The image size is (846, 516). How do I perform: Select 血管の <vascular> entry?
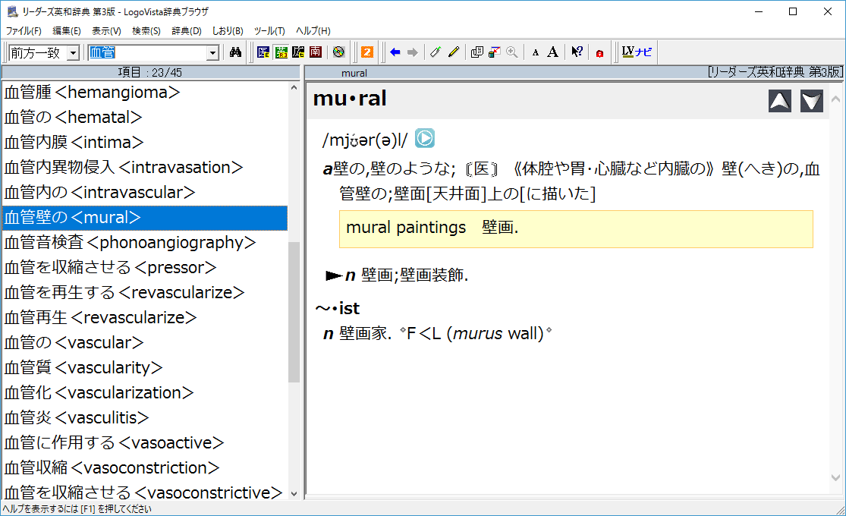coord(145,343)
